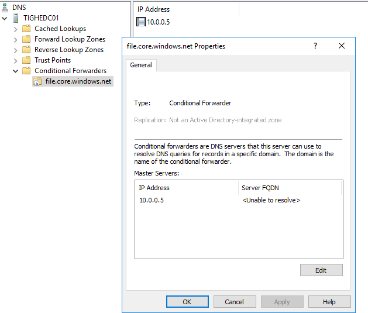Viewport: 368px width, 313px height.
Task: Select the General tab
Action: (141, 66)
